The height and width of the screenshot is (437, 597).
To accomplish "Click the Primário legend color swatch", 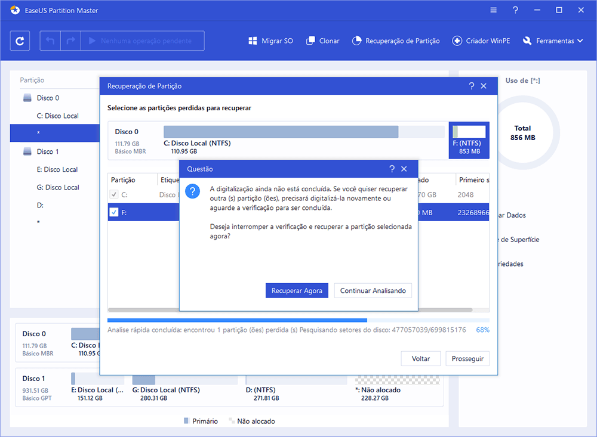I will click(x=186, y=421).
